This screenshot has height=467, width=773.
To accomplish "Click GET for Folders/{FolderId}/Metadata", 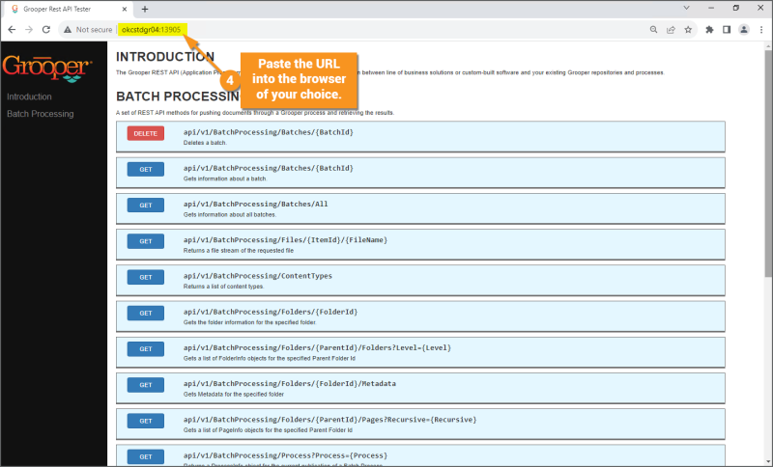I will [146, 385].
